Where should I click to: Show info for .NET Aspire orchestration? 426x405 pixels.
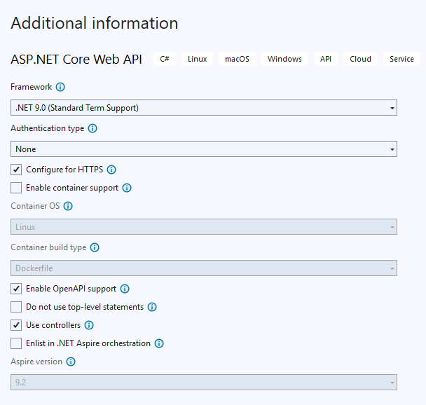pyautogui.click(x=159, y=343)
